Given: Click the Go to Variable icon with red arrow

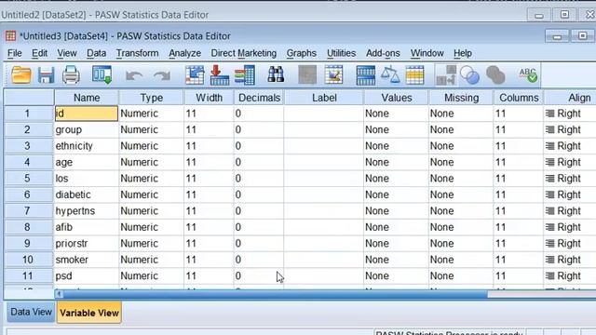Looking at the screenshot, I should point(220,74).
